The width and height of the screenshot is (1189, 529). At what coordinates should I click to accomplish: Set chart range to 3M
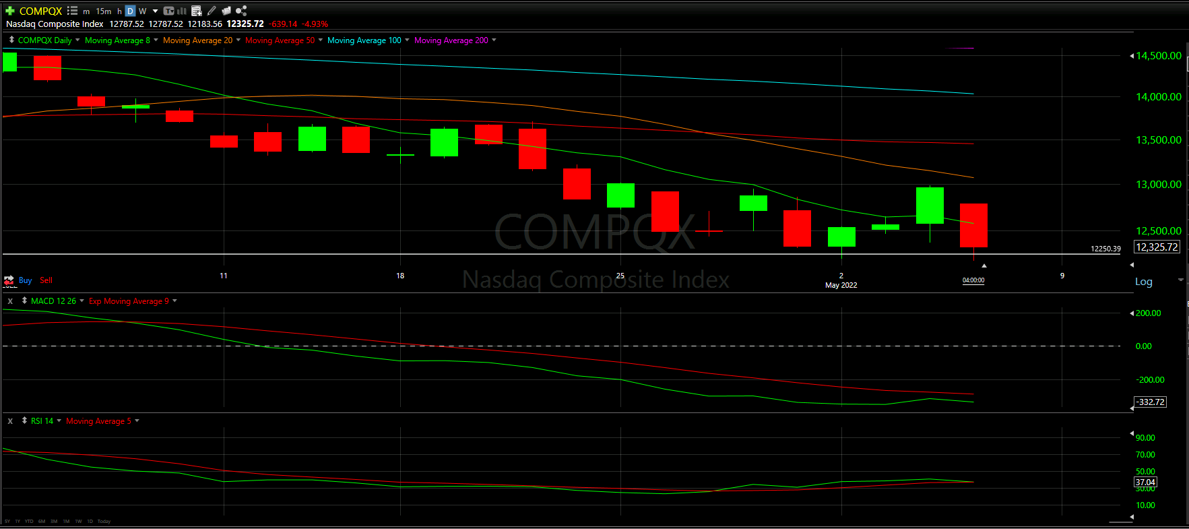pos(54,522)
